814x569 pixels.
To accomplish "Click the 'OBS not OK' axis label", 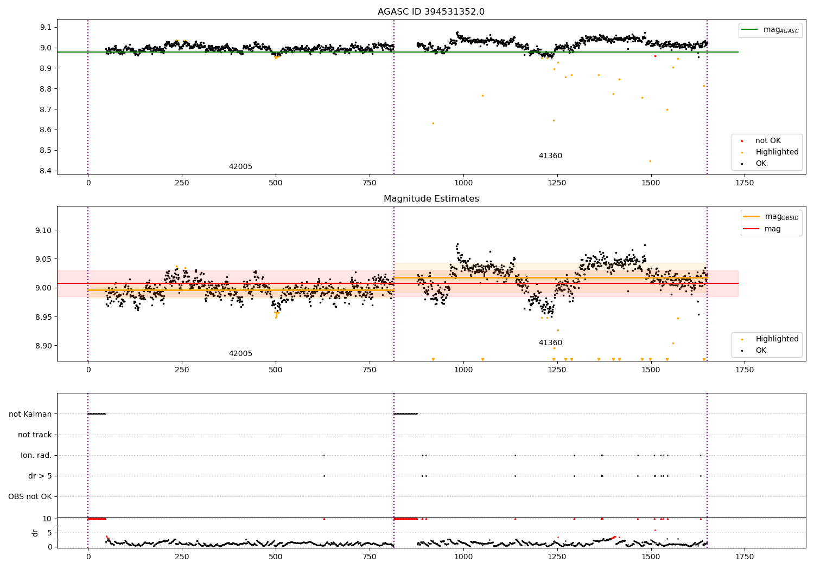I will [30, 497].
